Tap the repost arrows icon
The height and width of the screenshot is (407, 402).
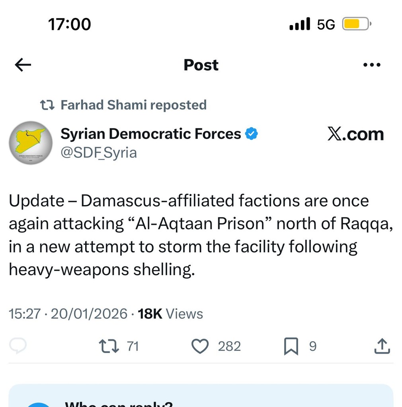point(109,346)
